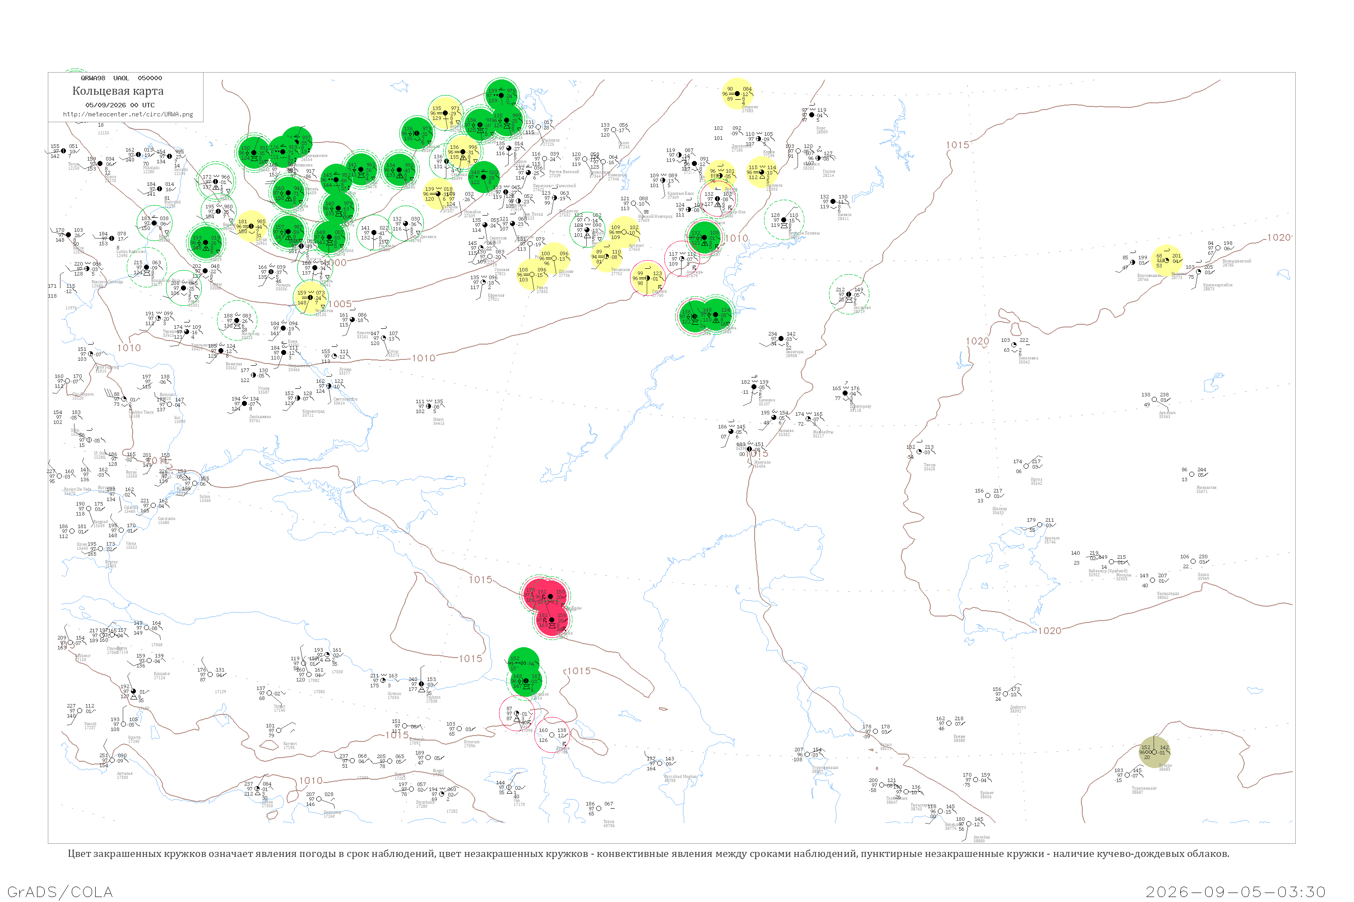Click the red Нальчик thunderstorm station marker
The width and height of the screenshot is (1354, 902).
552,620
